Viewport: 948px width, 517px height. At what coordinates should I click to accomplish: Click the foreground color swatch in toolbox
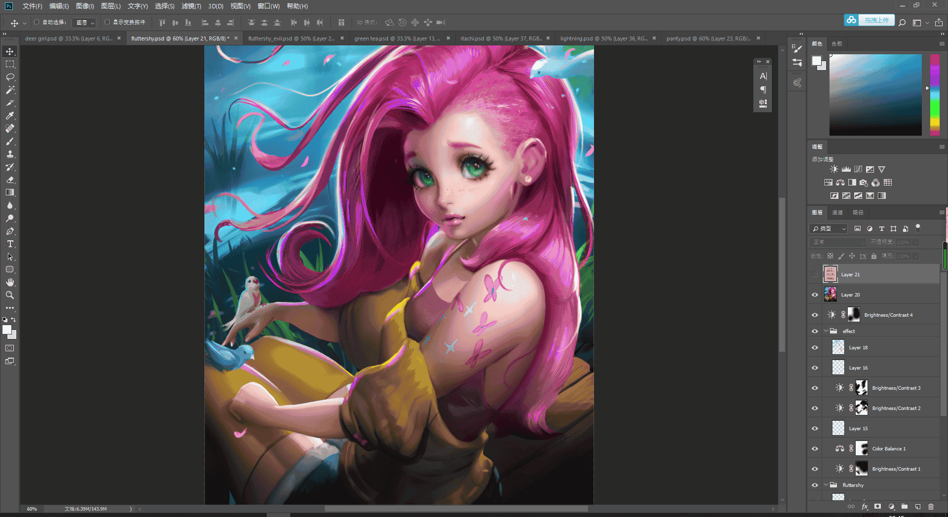click(x=7, y=330)
